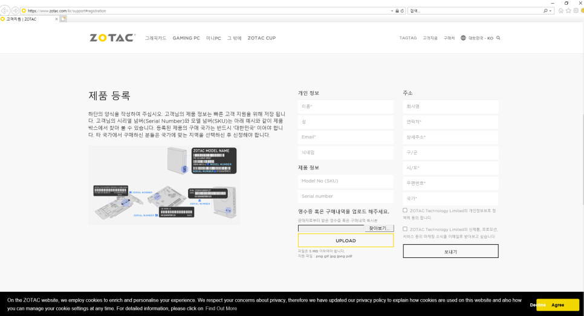Click the page vertical scrollbar

582,160
